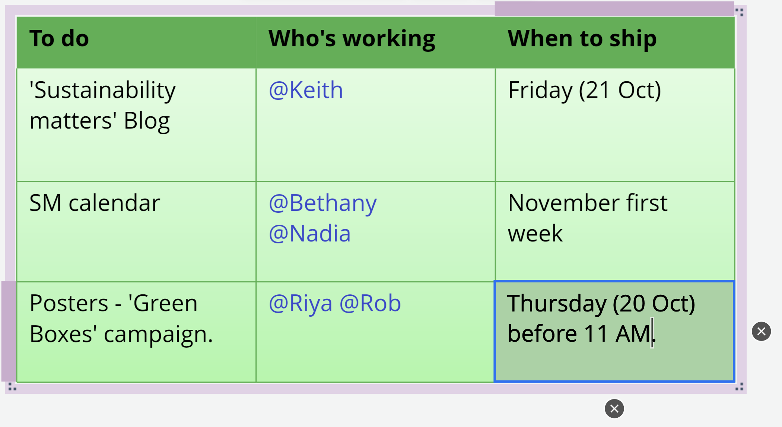This screenshot has height=427, width=782.
Task: Click the table's bottom-left corner handle
Action: coord(12,387)
